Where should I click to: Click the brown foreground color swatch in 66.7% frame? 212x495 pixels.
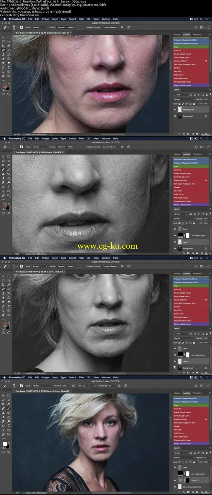5,86
